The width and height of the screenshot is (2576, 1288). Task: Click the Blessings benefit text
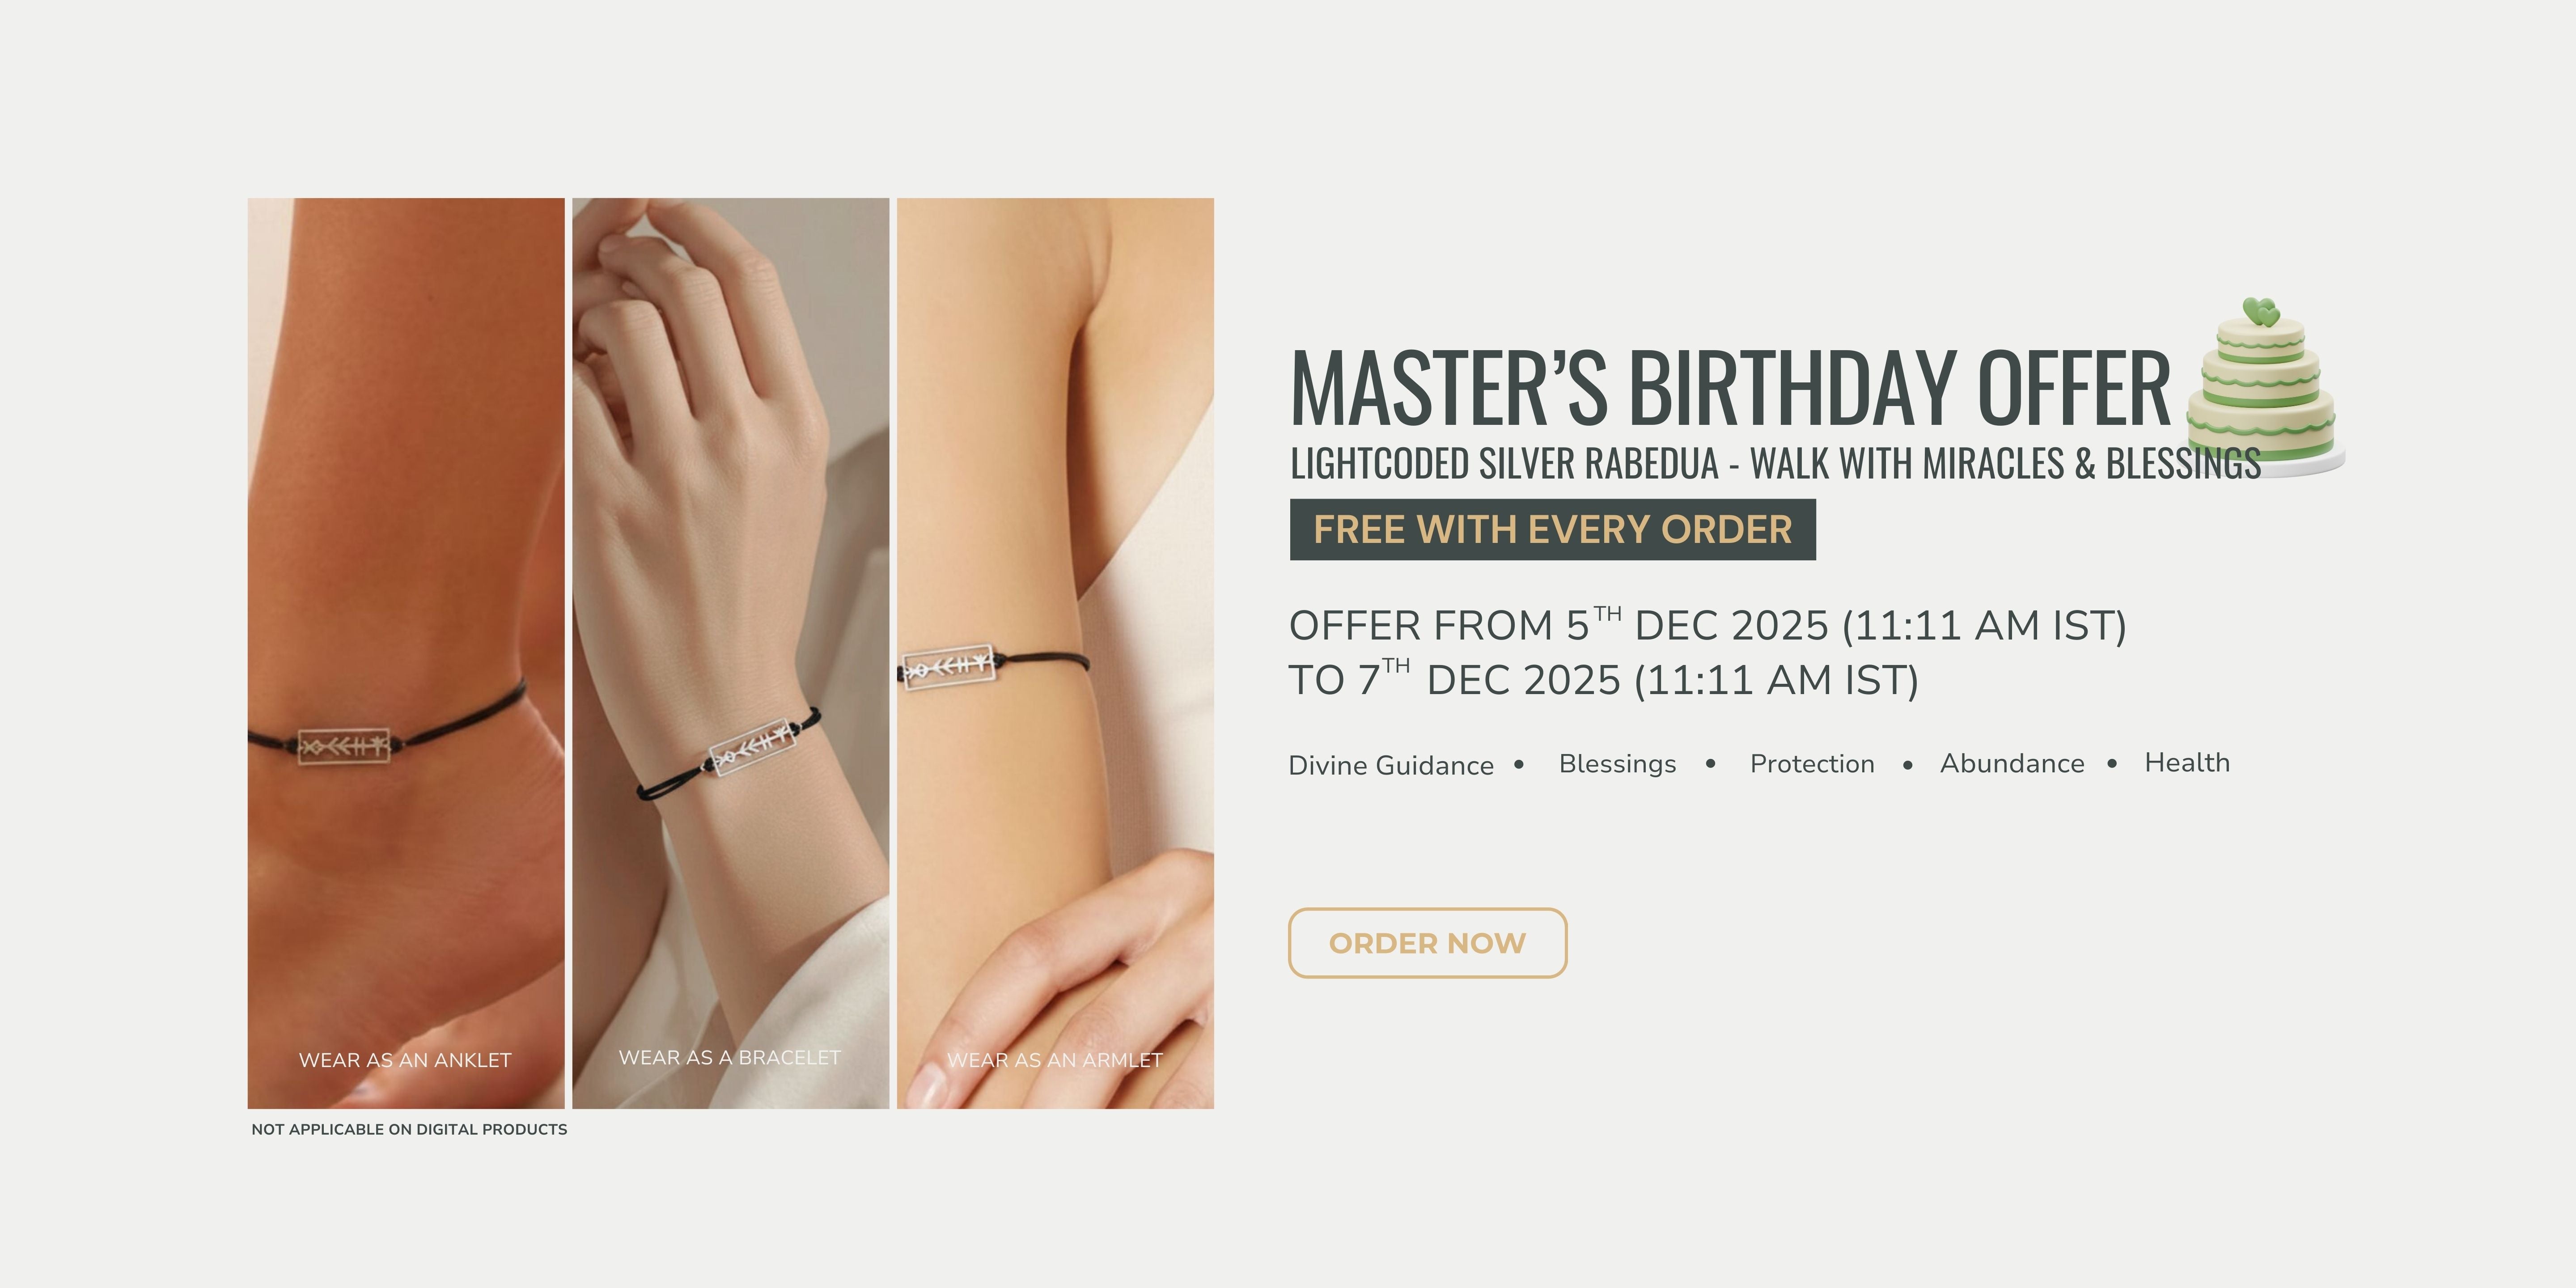click(1617, 763)
